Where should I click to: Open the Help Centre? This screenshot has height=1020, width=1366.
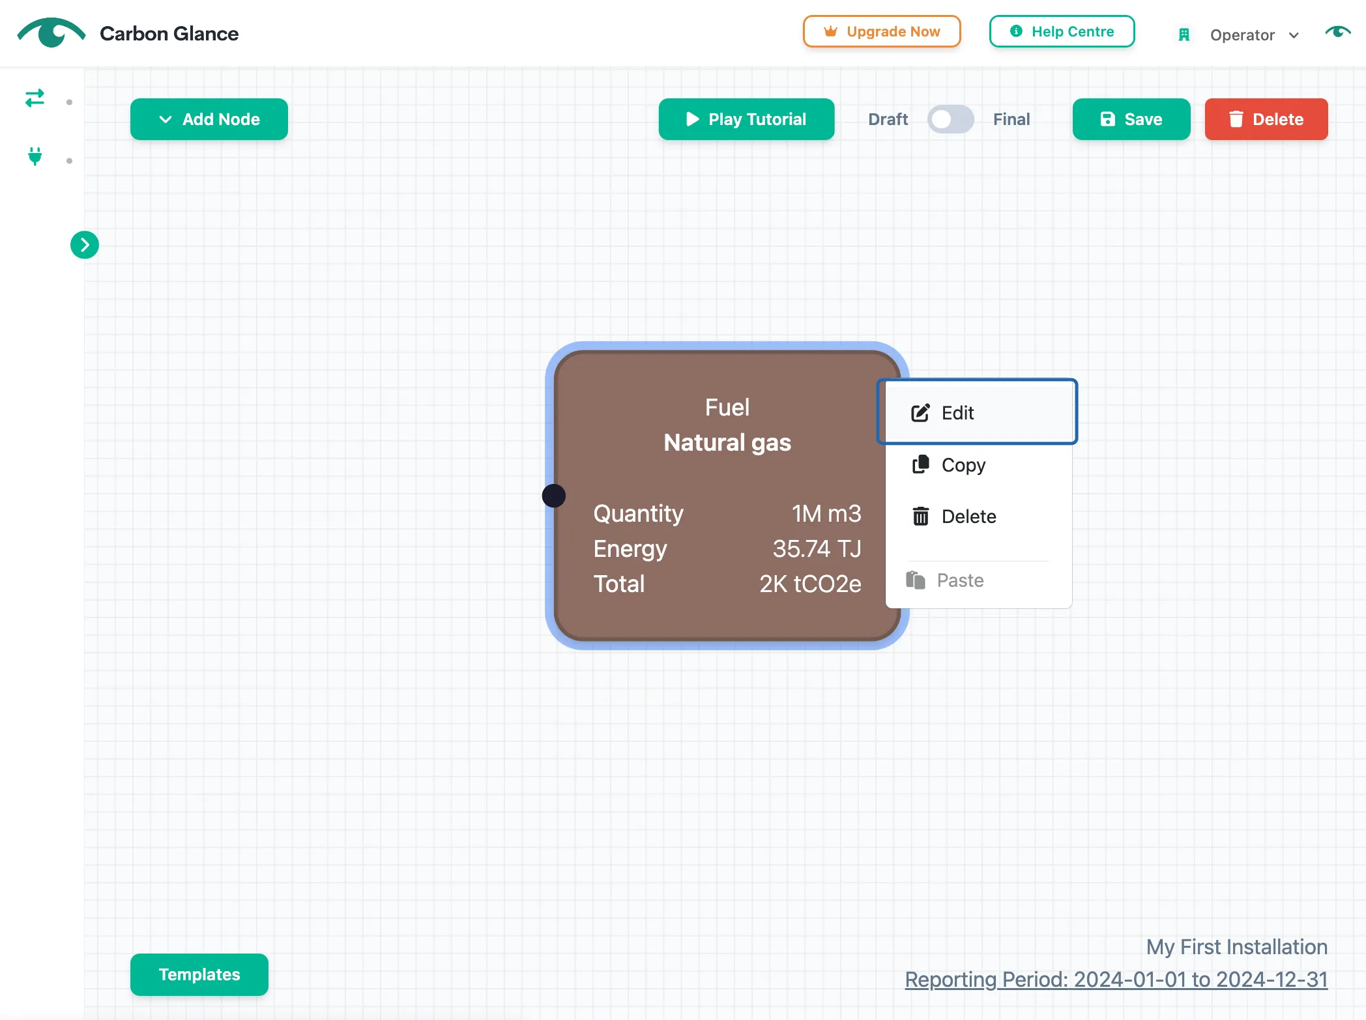[x=1062, y=31]
